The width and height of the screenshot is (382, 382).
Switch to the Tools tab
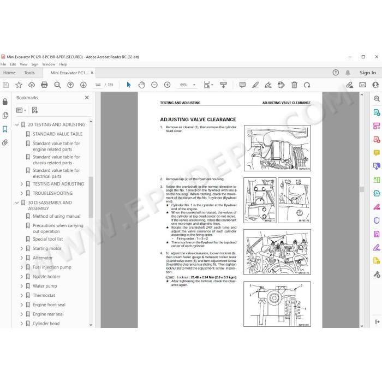(x=29, y=73)
